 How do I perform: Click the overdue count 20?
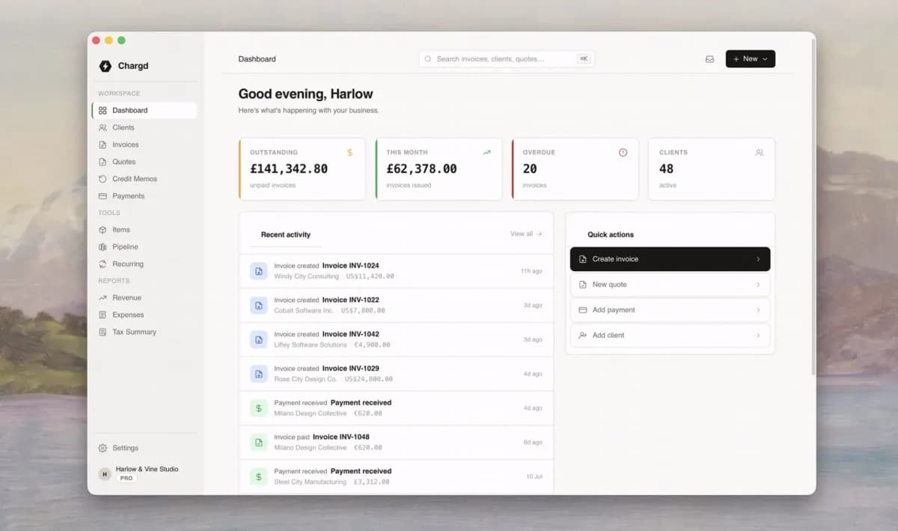click(530, 169)
